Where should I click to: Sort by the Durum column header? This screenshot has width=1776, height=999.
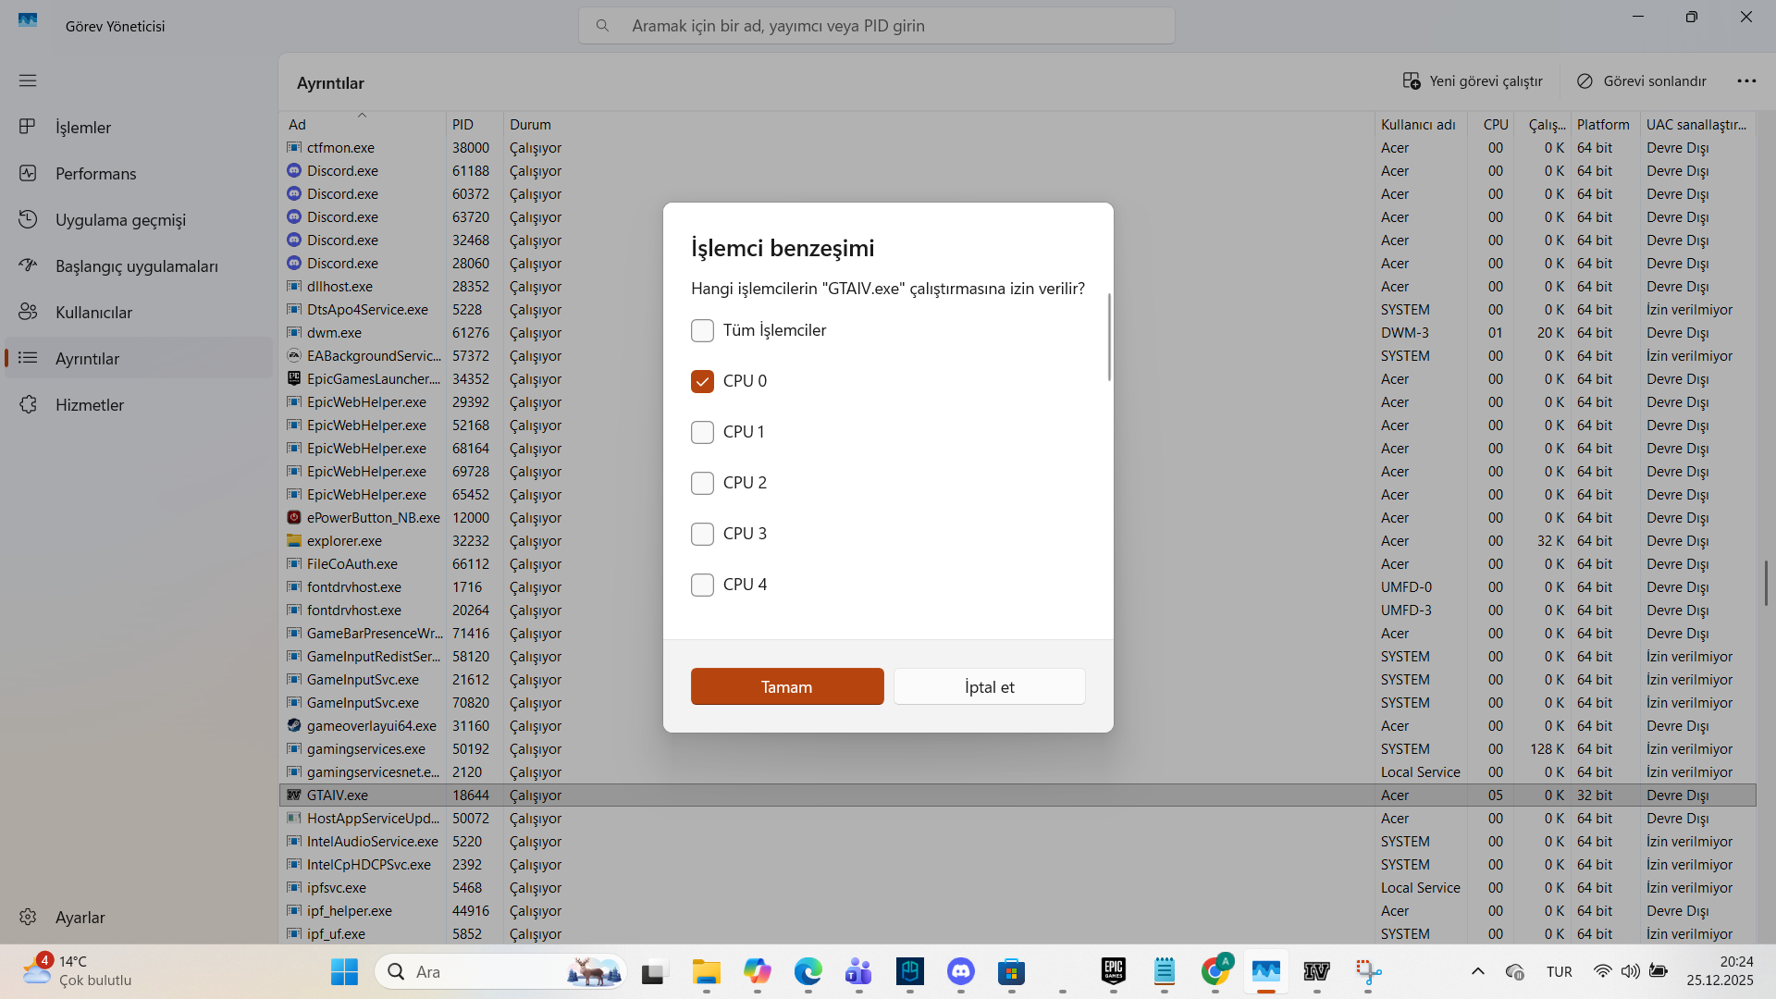pyautogui.click(x=939, y=124)
